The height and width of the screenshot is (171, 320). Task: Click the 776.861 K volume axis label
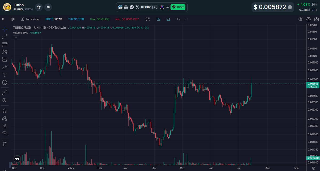coord(313,158)
